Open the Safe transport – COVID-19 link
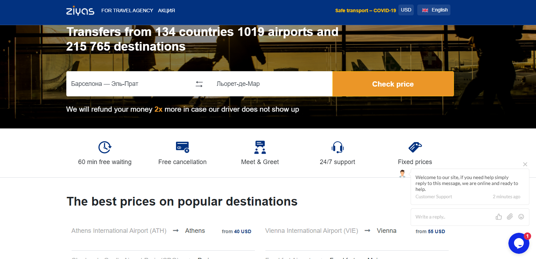 click(x=365, y=10)
